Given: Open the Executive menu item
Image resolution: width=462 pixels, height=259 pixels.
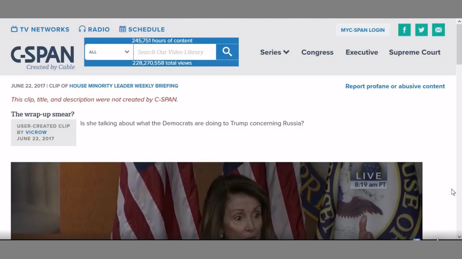Looking at the screenshot, I should click(362, 52).
